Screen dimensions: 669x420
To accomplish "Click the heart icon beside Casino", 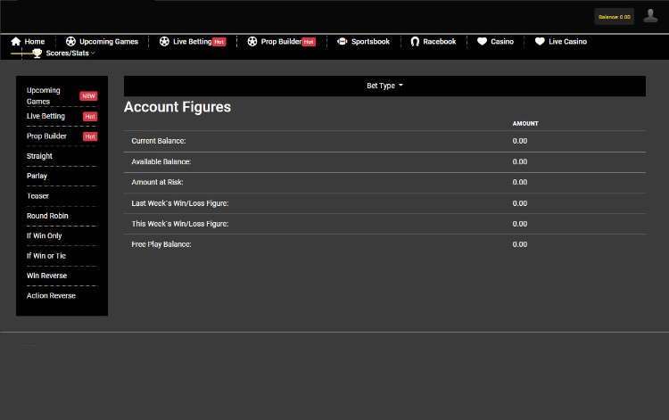I will [x=482, y=42].
